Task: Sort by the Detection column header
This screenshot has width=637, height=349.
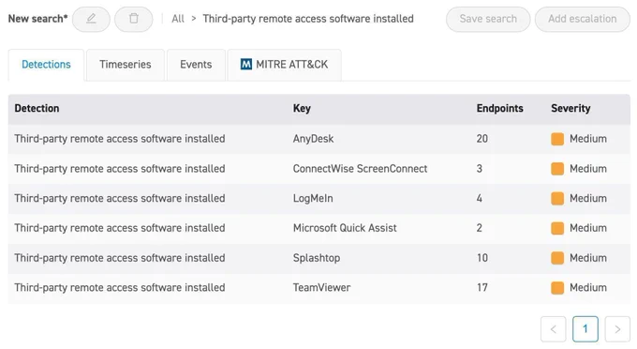Action: tap(37, 108)
